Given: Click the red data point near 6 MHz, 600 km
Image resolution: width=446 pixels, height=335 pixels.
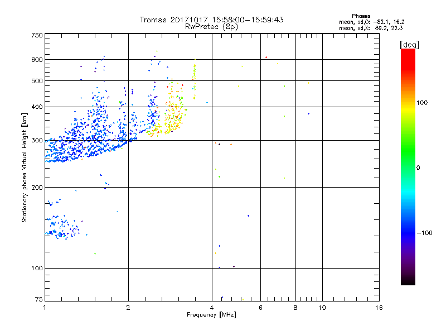Looking at the screenshot, I should [266, 58].
